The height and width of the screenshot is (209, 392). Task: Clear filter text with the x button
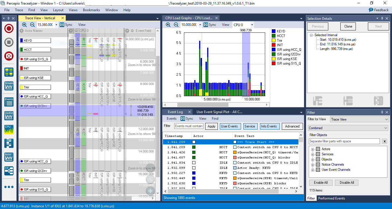(385, 141)
